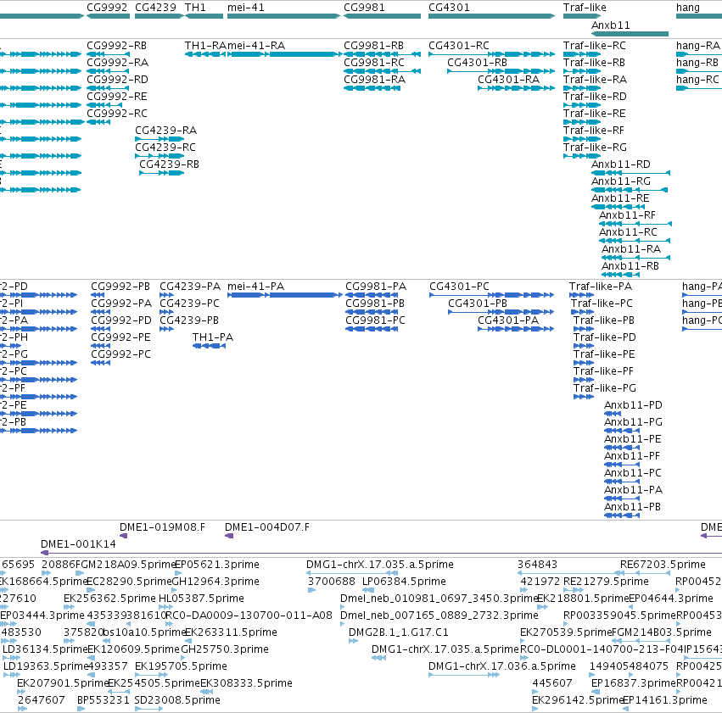
Task: Click transcript Anxb11-RB
Action: pos(630,266)
